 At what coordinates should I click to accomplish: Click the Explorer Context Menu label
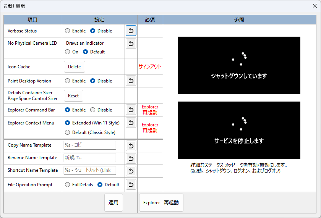point(31,123)
